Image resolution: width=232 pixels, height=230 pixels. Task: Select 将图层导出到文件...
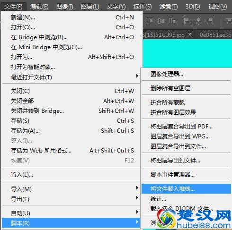(186, 161)
